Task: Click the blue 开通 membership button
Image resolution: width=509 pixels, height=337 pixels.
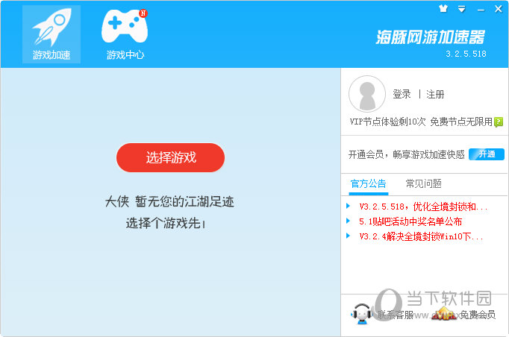Action: pos(487,154)
